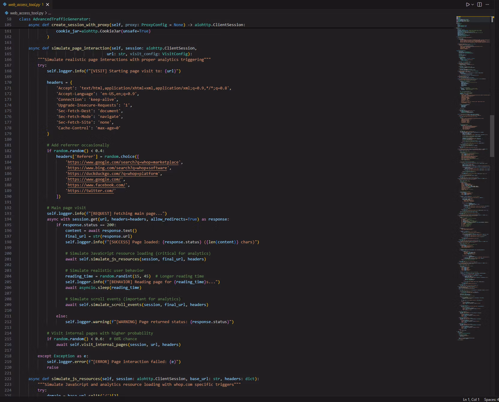Click 'cookie_jar=aiohttp.CookieJar' line

pos(103,31)
